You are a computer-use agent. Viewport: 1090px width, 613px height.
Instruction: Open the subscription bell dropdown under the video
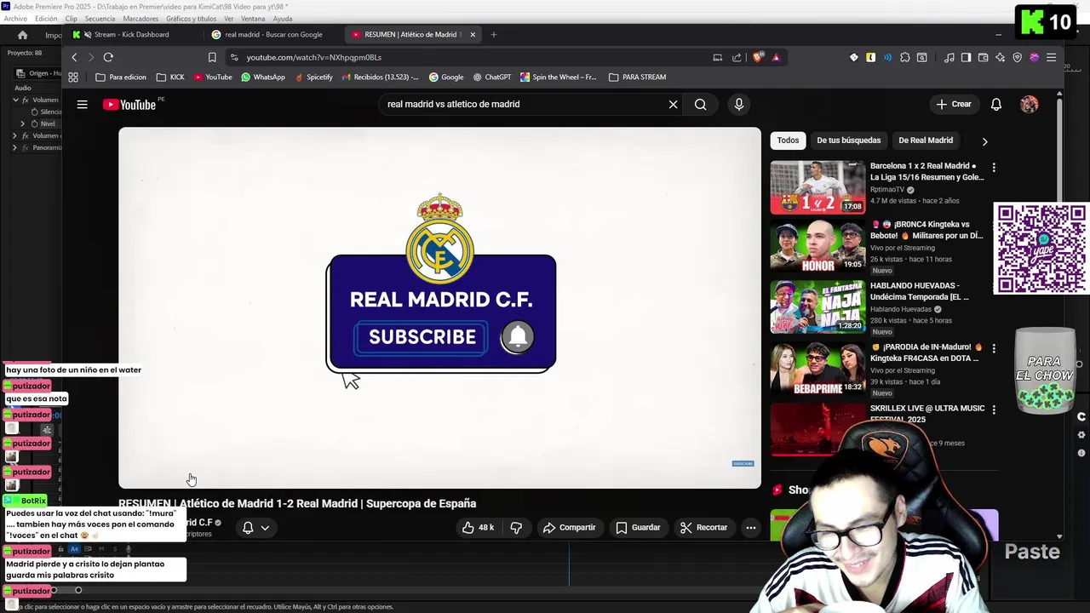click(255, 528)
